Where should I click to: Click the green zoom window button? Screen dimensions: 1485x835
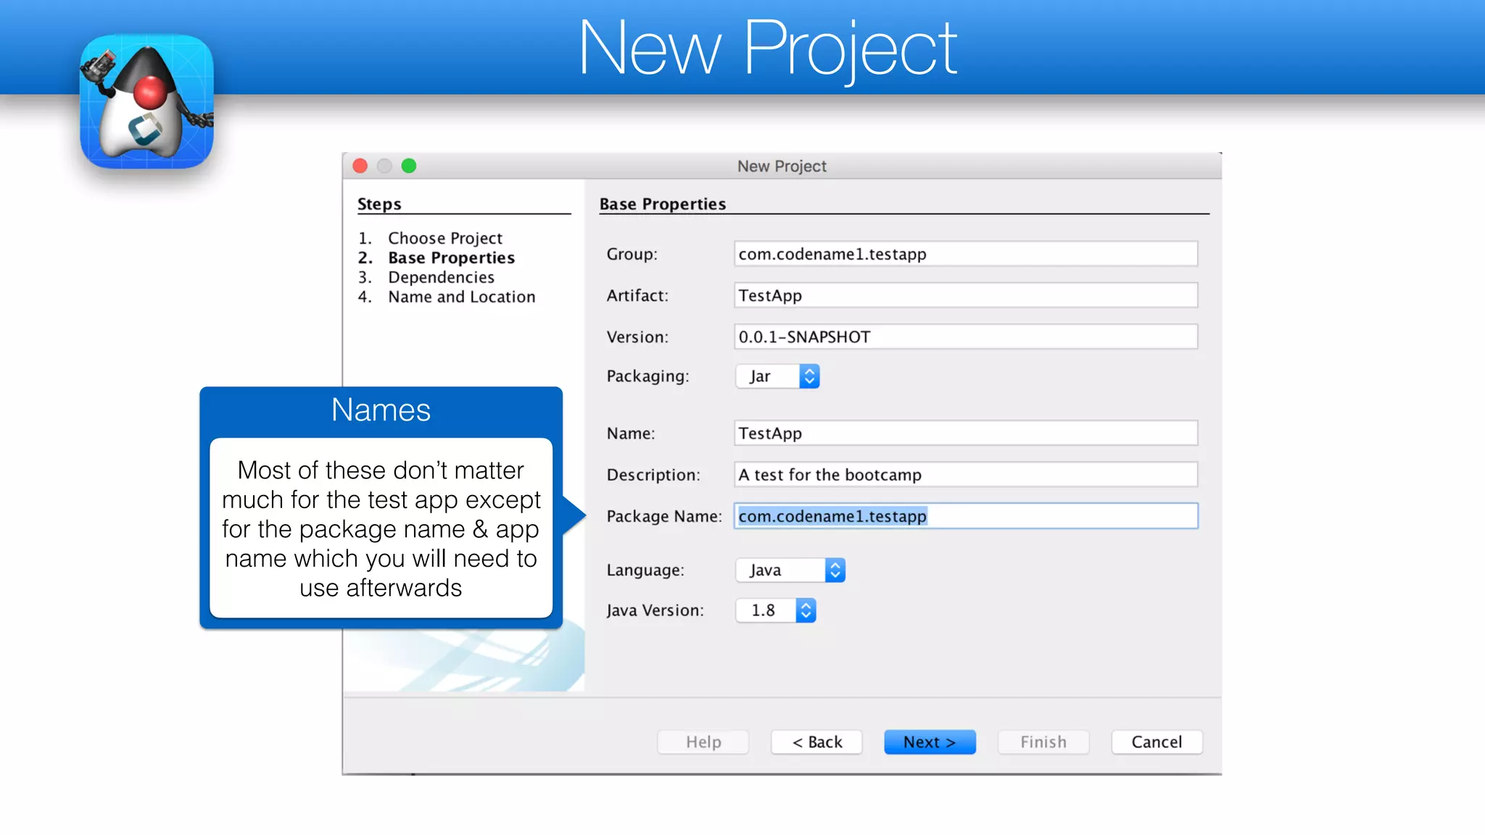click(x=409, y=166)
